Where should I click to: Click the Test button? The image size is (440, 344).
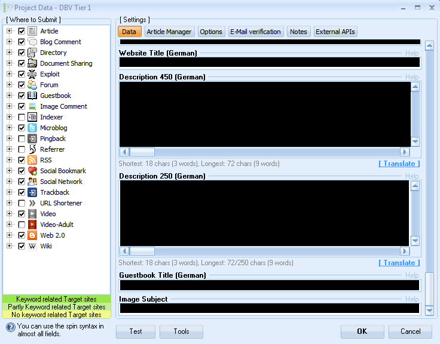(136, 331)
